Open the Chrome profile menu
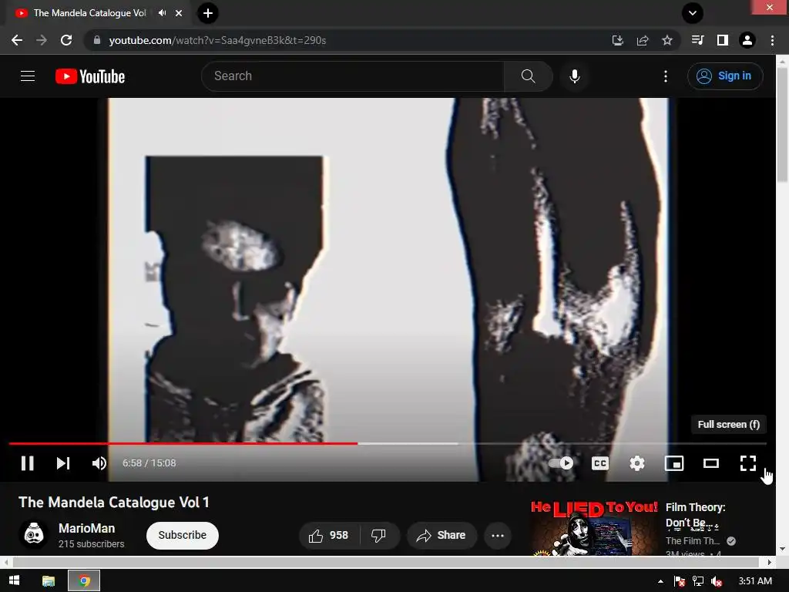Screen dimensions: 789x592 pos(747,40)
